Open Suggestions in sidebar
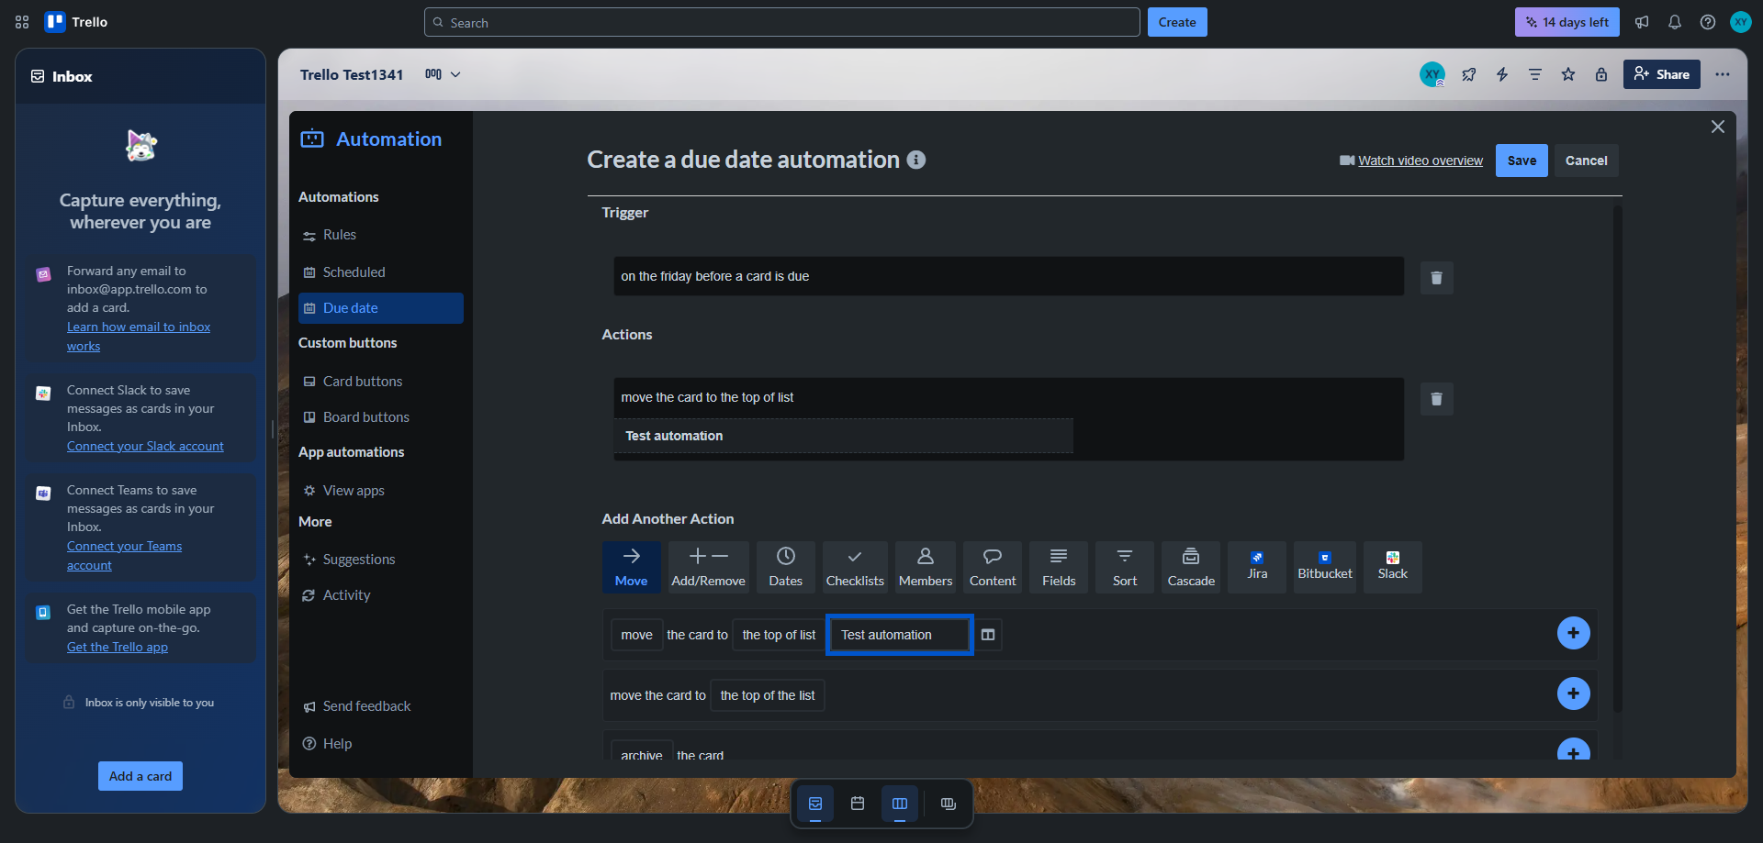 tap(380, 560)
